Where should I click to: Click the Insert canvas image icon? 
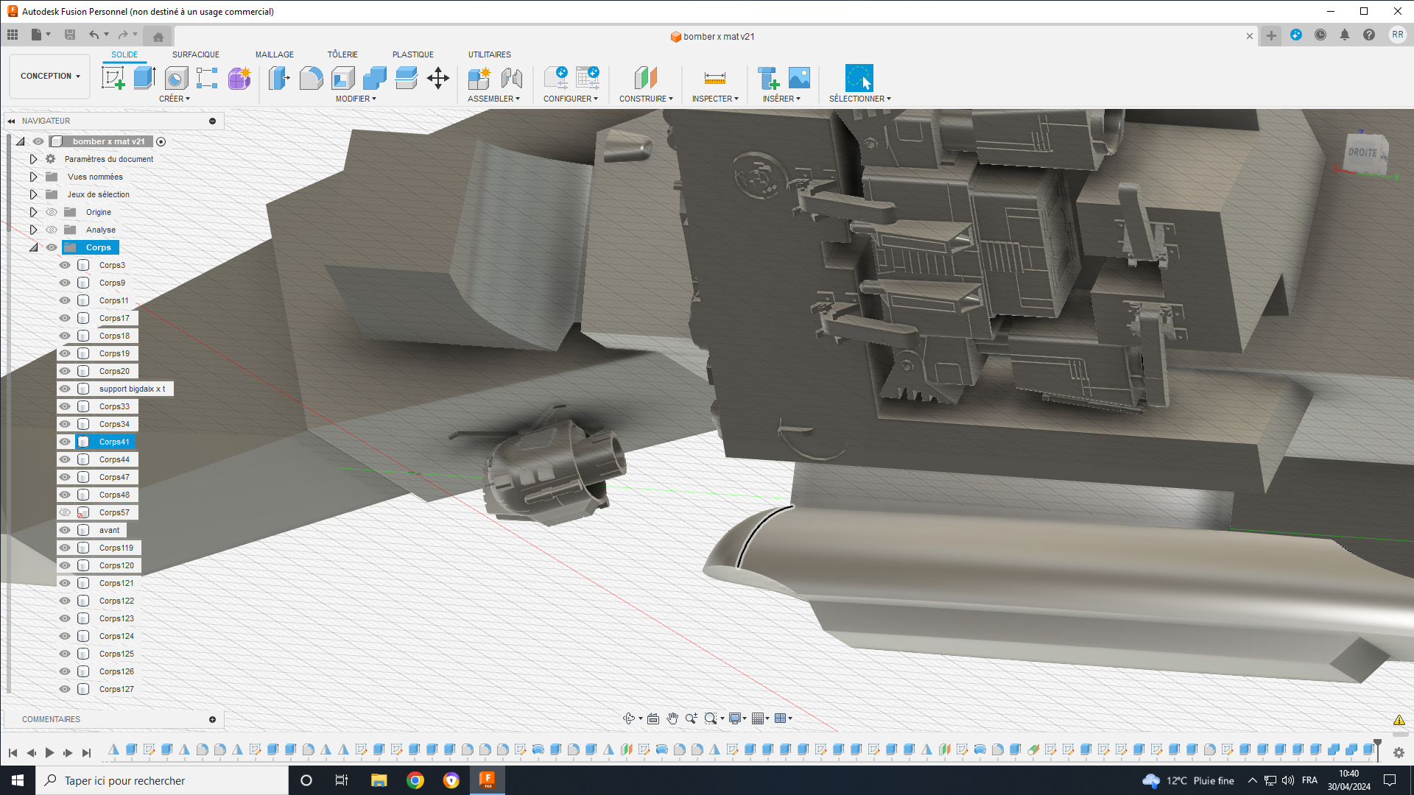tap(799, 78)
